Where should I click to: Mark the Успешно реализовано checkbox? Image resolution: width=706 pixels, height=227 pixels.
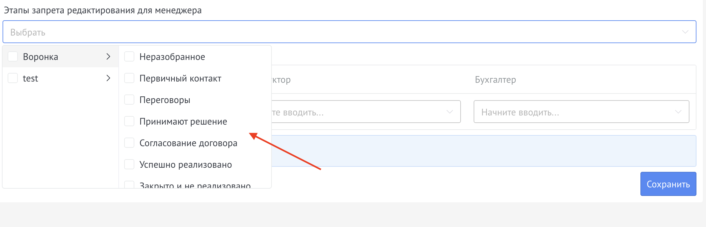(129, 165)
